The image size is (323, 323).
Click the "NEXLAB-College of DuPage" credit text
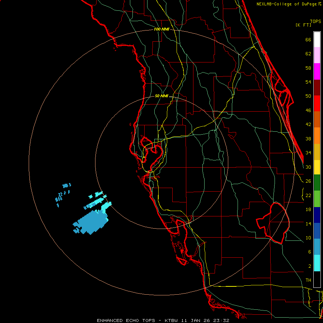tap(287, 4)
